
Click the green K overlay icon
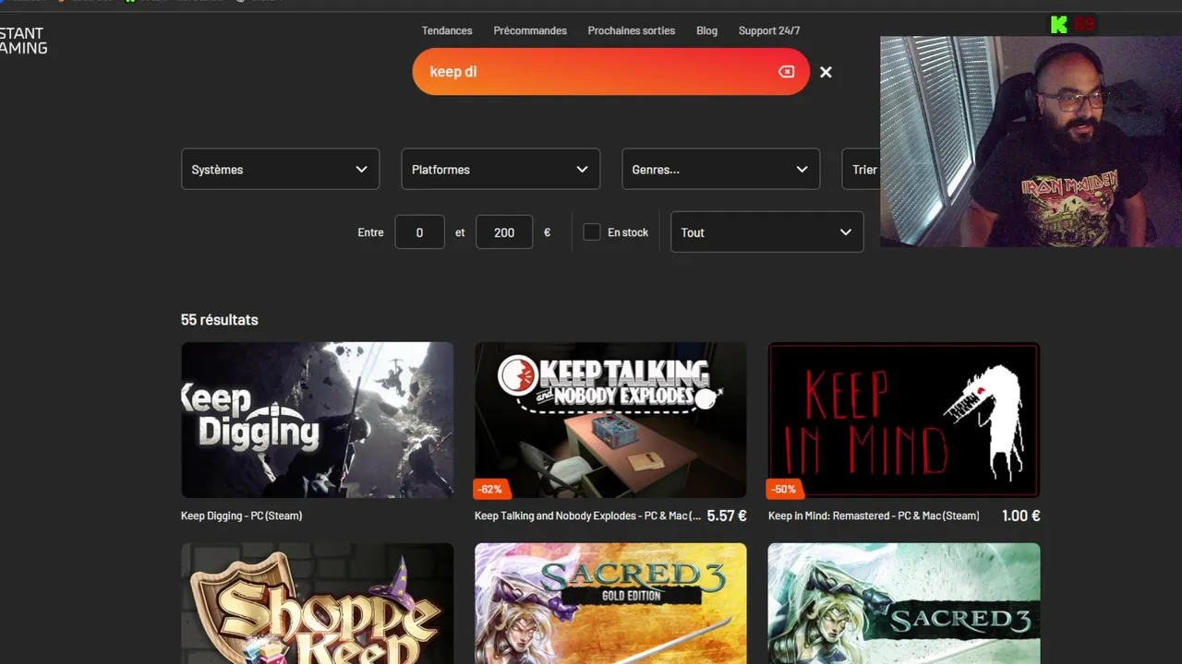pos(1058,24)
